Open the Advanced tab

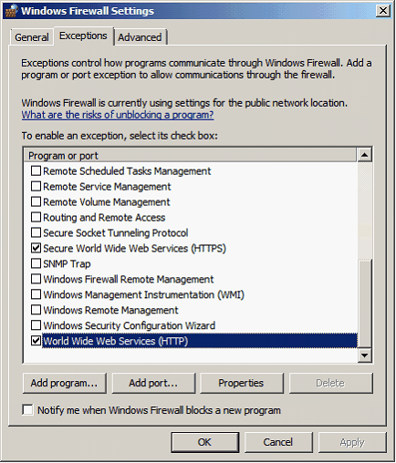click(x=140, y=37)
